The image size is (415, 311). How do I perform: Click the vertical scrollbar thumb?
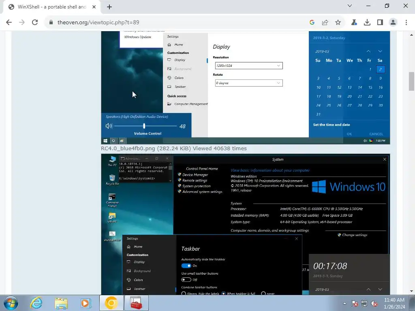click(x=412, y=81)
